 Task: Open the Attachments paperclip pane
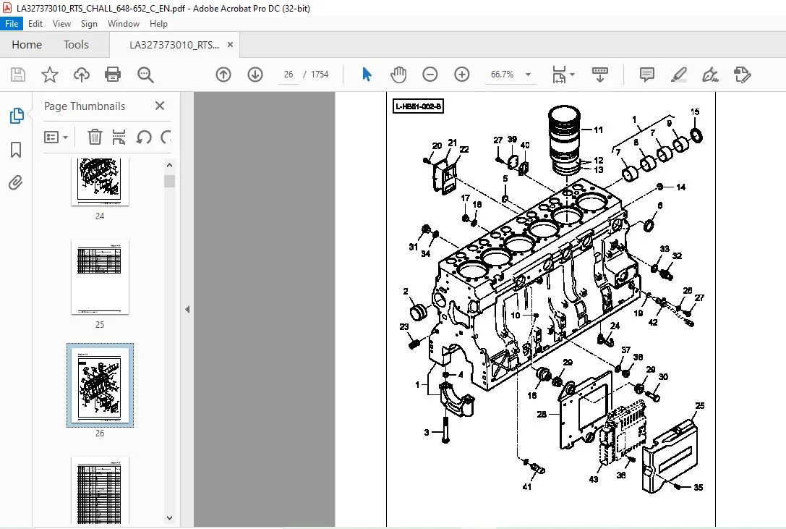point(16,182)
